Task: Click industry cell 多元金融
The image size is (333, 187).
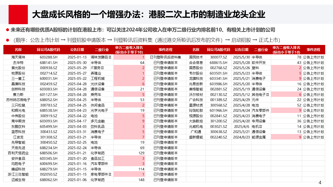Action: (x=98, y=121)
